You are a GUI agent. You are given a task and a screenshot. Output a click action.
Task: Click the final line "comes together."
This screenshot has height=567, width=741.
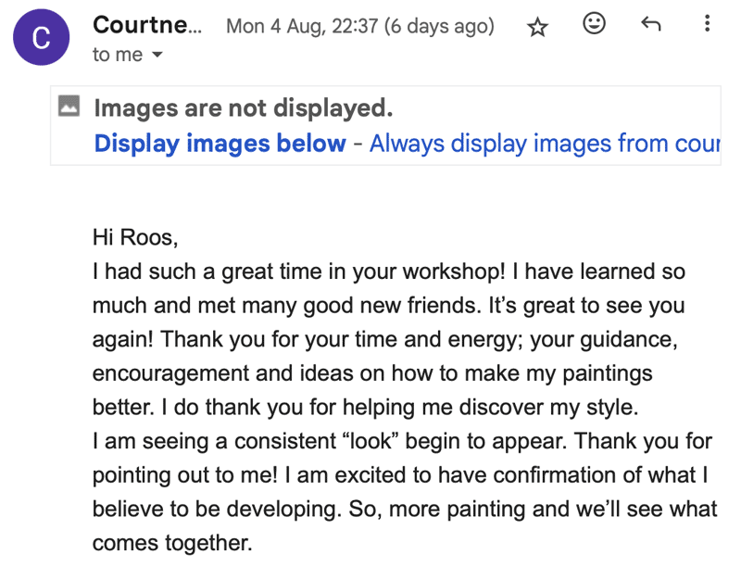(172, 544)
